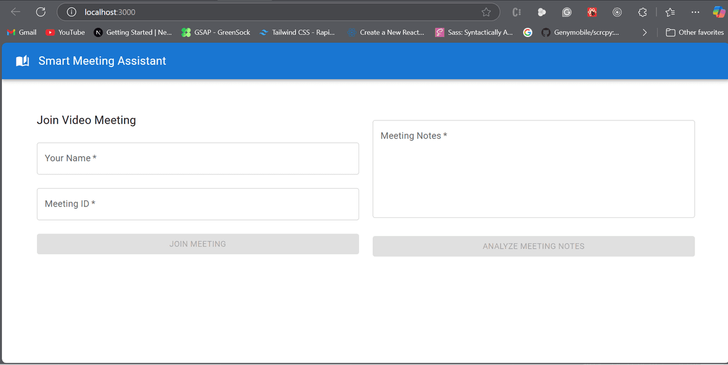Open the Extensions puzzle-piece icon
Image resolution: width=728 pixels, height=365 pixels.
point(642,12)
